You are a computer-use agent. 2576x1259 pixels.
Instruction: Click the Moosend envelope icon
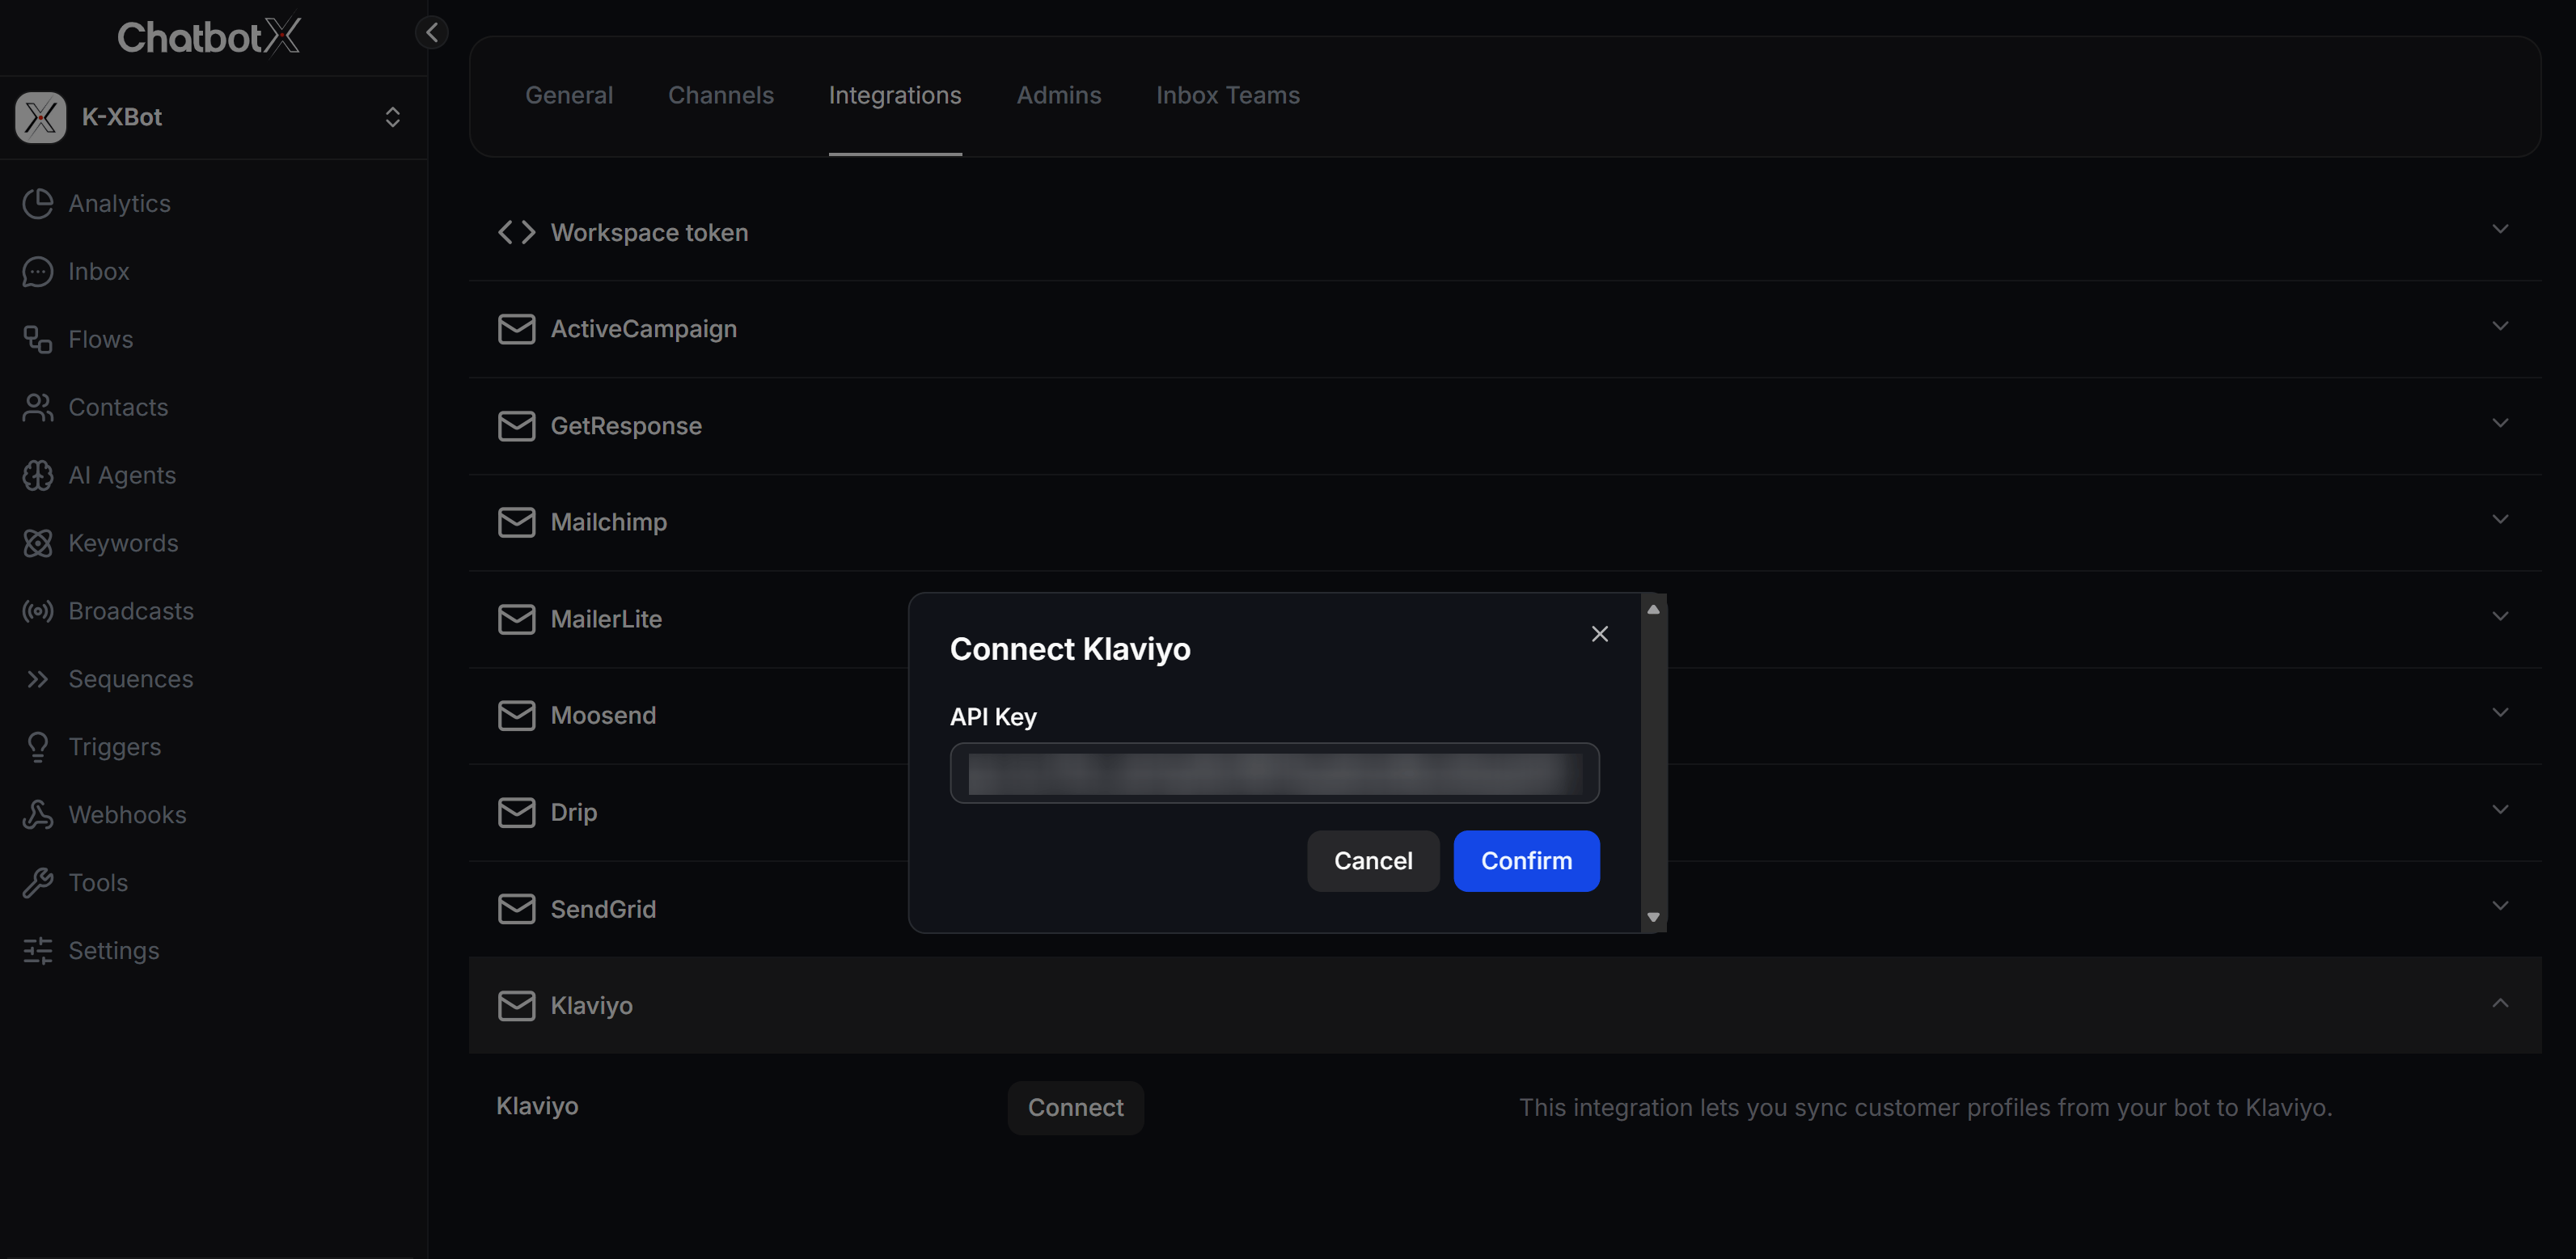516,716
